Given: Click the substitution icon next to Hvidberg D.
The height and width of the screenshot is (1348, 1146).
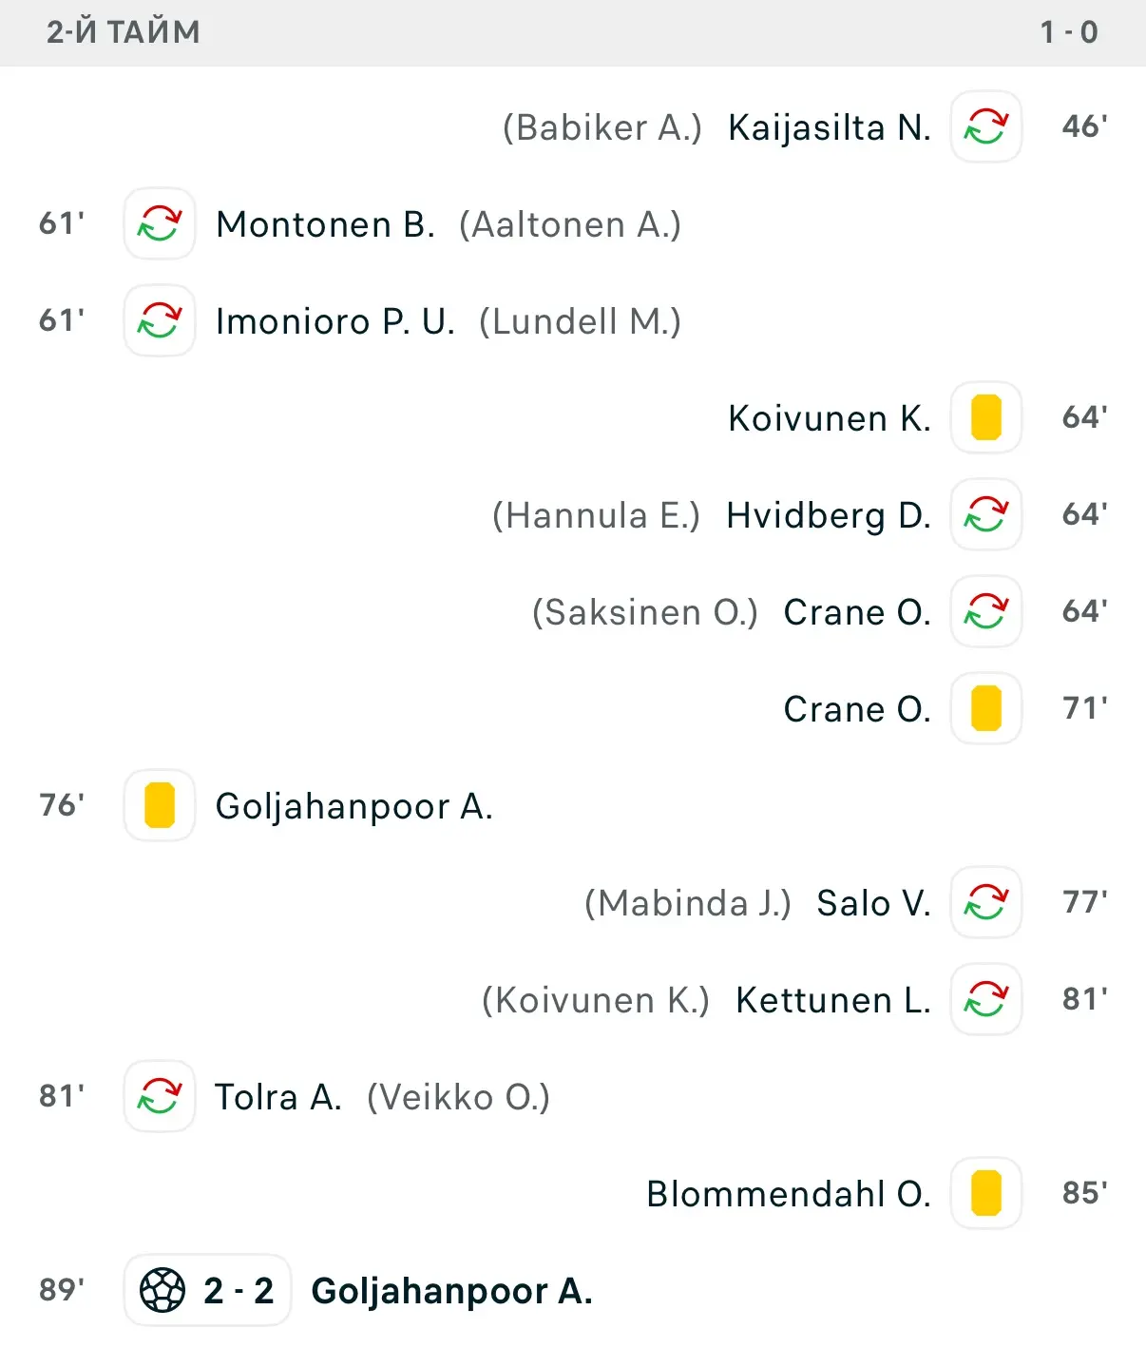Looking at the screenshot, I should 986,514.
